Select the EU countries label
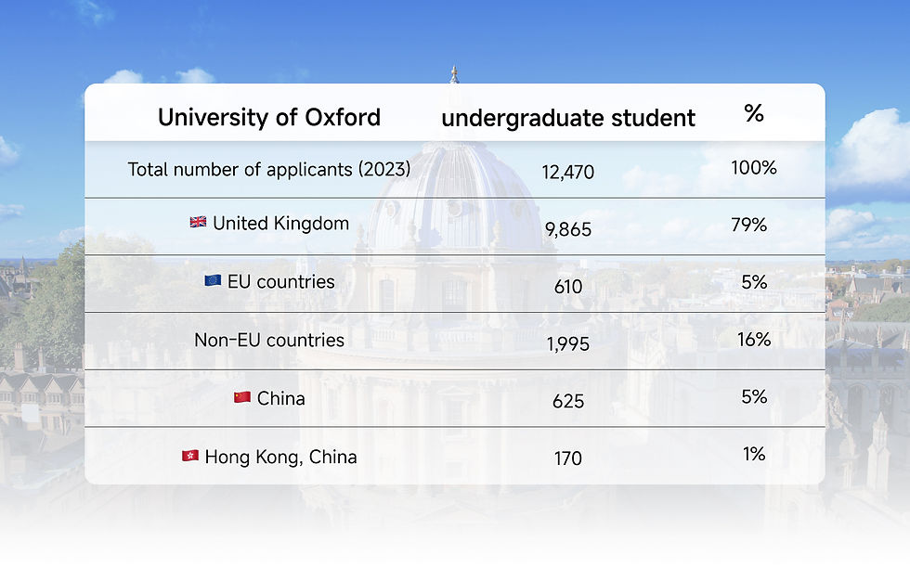Image resolution: width=910 pixels, height=568 pixels. point(281,281)
